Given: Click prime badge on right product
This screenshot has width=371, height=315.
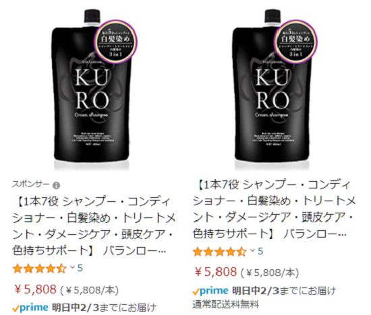Looking at the screenshot, I should point(211,291).
